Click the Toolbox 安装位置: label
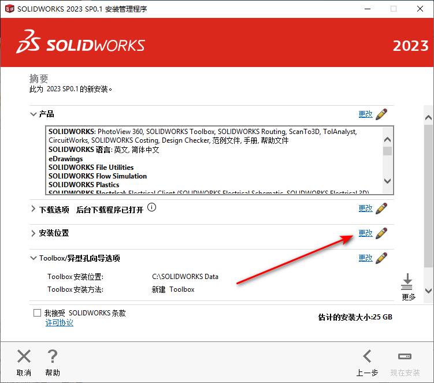The image size is (434, 383). point(75,277)
